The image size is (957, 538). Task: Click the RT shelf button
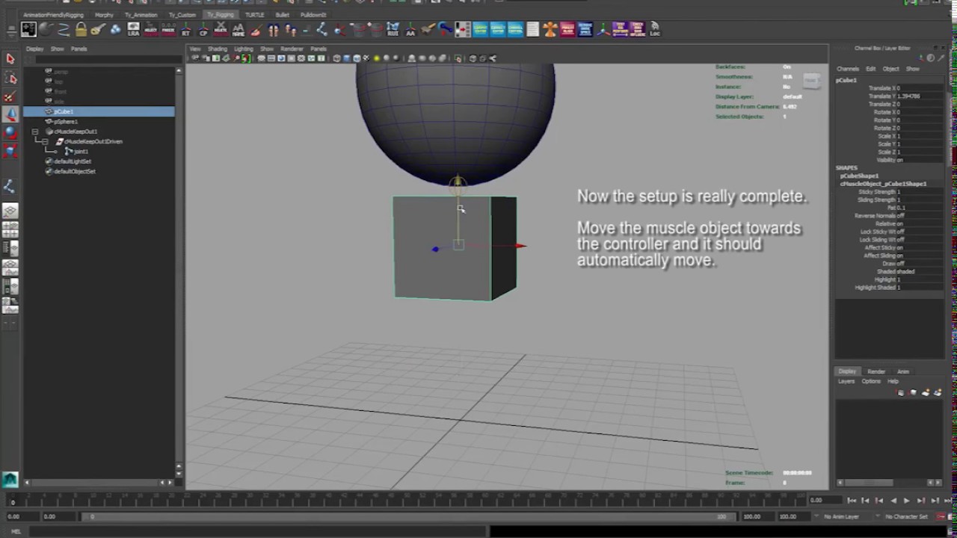tap(185, 29)
